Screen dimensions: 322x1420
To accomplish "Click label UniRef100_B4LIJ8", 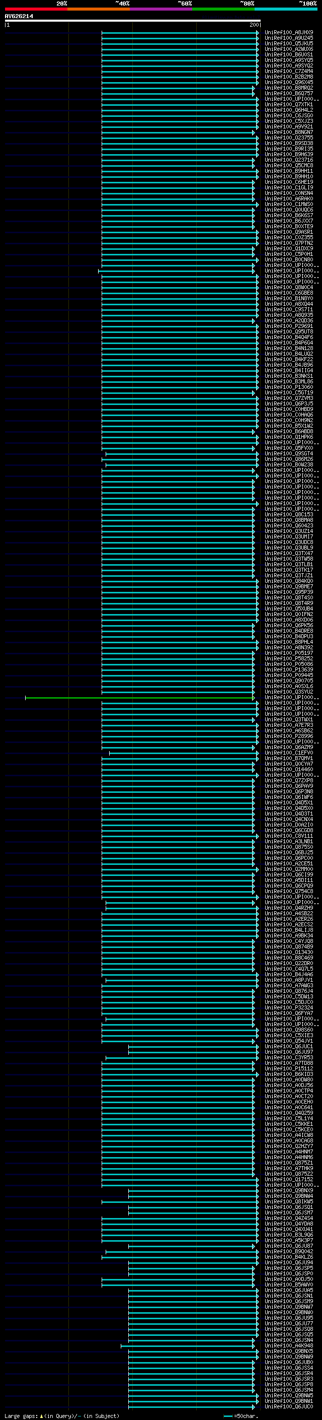I will [x=289, y=930].
